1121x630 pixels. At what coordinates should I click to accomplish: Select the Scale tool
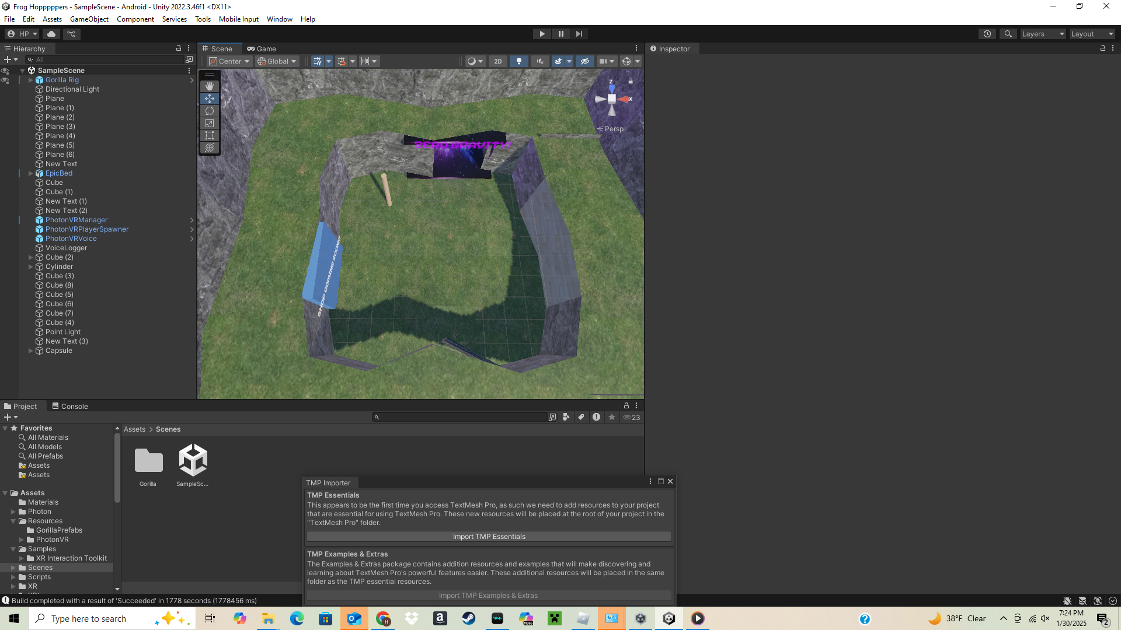click(210, 123)
